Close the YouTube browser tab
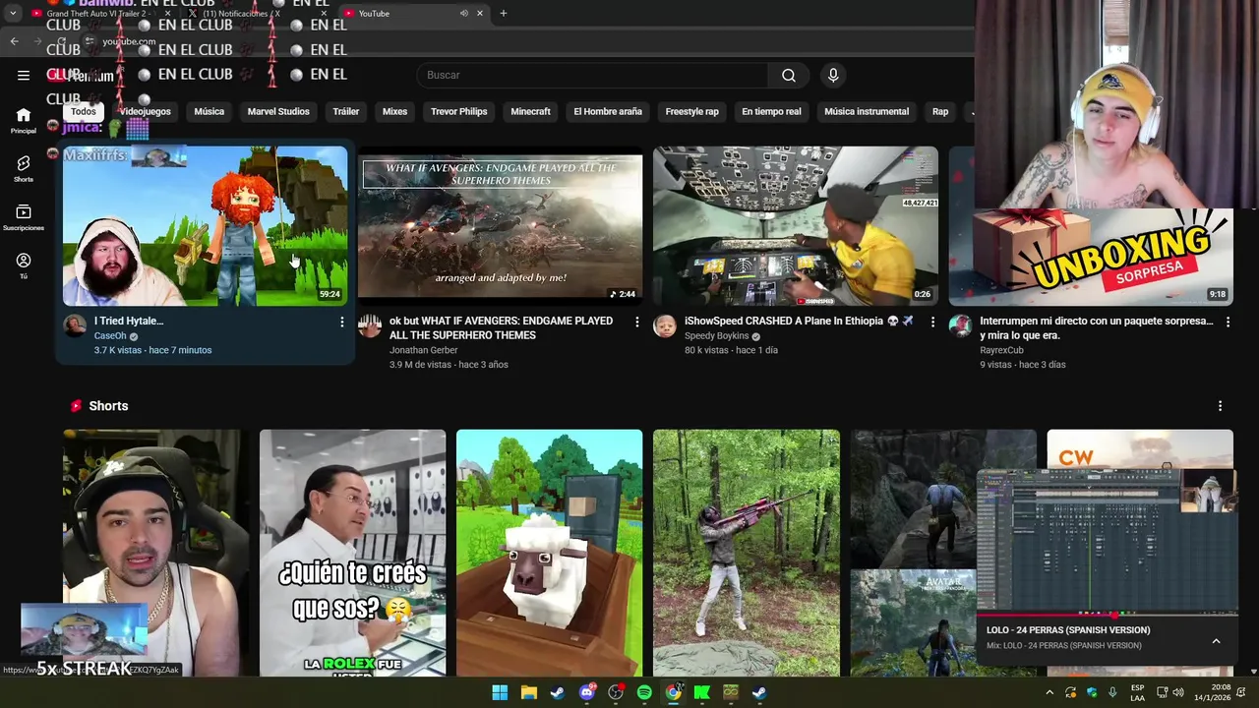1259x708 pixels. 480,13
